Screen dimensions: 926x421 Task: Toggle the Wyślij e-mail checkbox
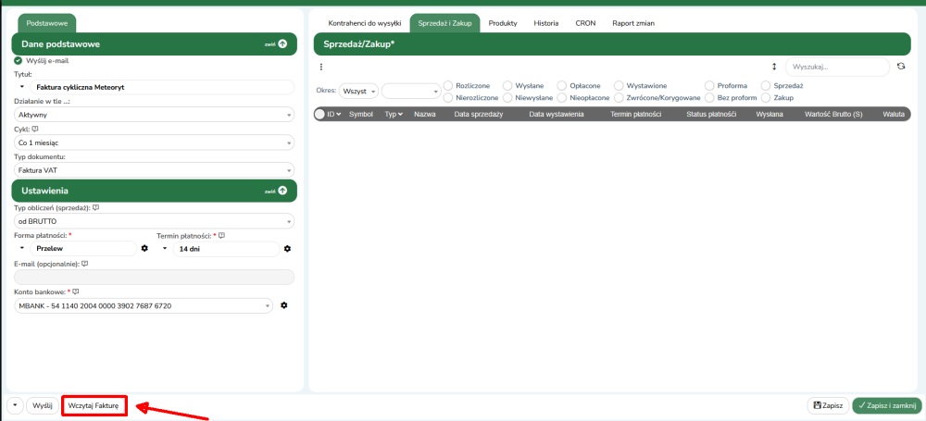(19, 60)
